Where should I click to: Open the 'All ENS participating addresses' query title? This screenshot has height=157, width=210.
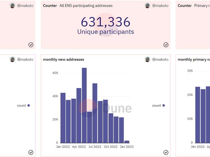(86, 5)
